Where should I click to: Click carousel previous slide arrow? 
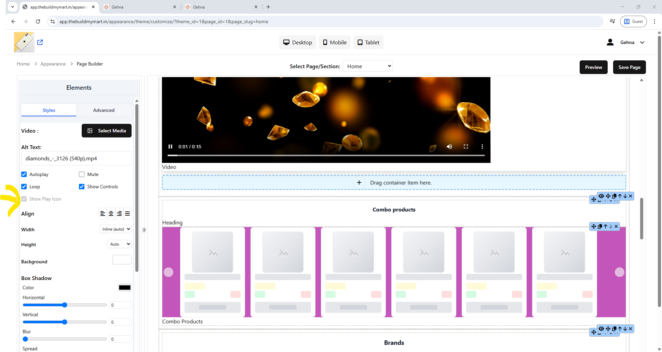click(x=168, y=272)
